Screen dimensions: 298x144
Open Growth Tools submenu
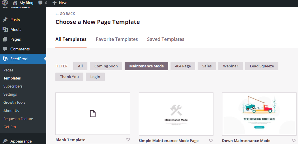click(14, 102)
